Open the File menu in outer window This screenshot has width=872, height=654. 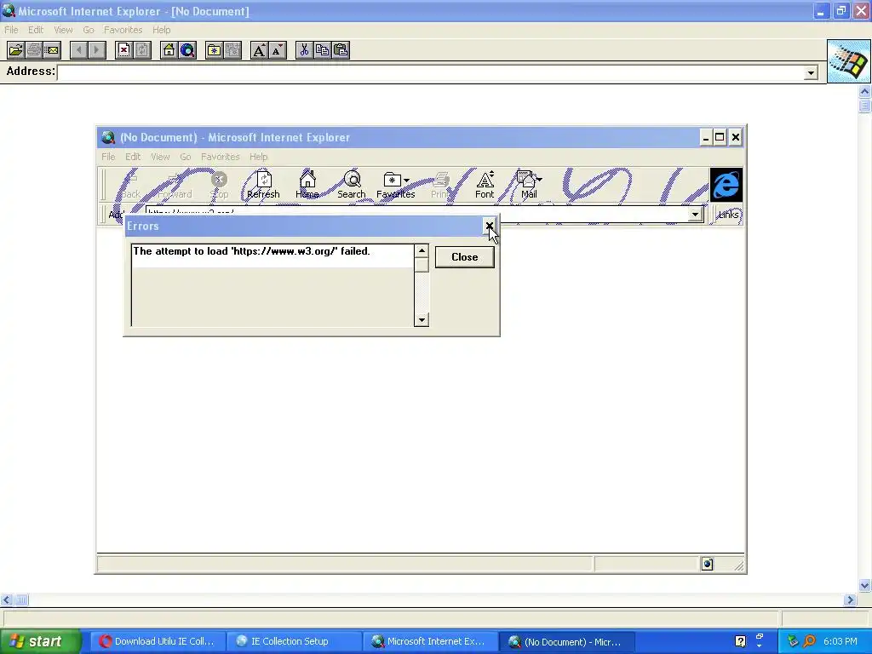(x=11, y=30)
